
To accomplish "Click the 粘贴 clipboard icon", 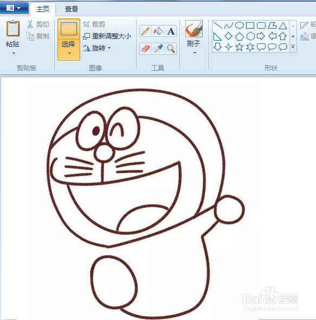I will point(13,28).
